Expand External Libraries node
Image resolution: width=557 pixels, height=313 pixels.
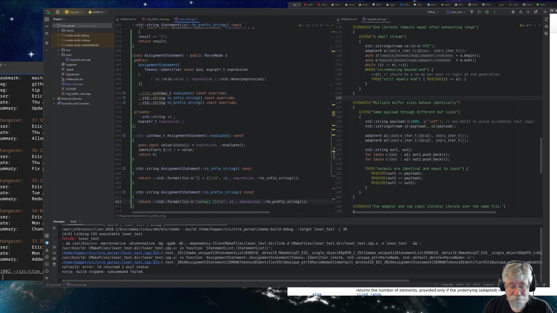pyautogui.click(x=54, y=99)
